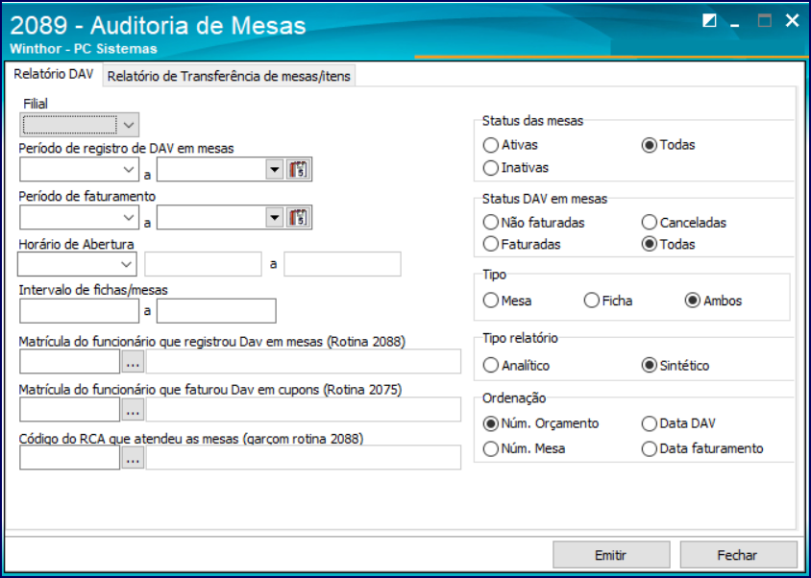Screen dimensions: 811x578
Task: Open start date dropdown for Período de faturamento
Action: [x=129, y=217]
